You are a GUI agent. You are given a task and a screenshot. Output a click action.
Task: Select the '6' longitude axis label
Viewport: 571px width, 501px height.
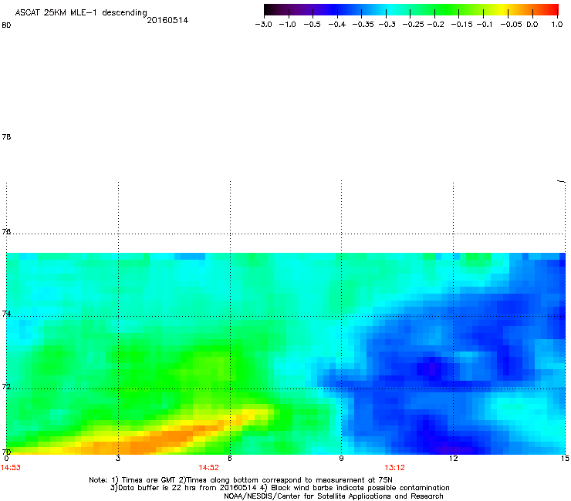coord(230,459)
